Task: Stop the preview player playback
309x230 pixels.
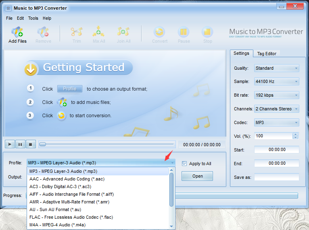Action: click(31, 144)
